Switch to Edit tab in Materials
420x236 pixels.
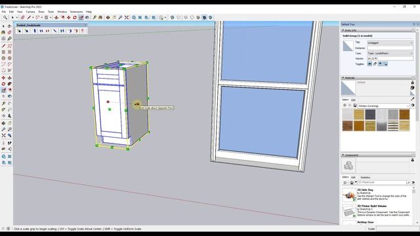(353, 100)
